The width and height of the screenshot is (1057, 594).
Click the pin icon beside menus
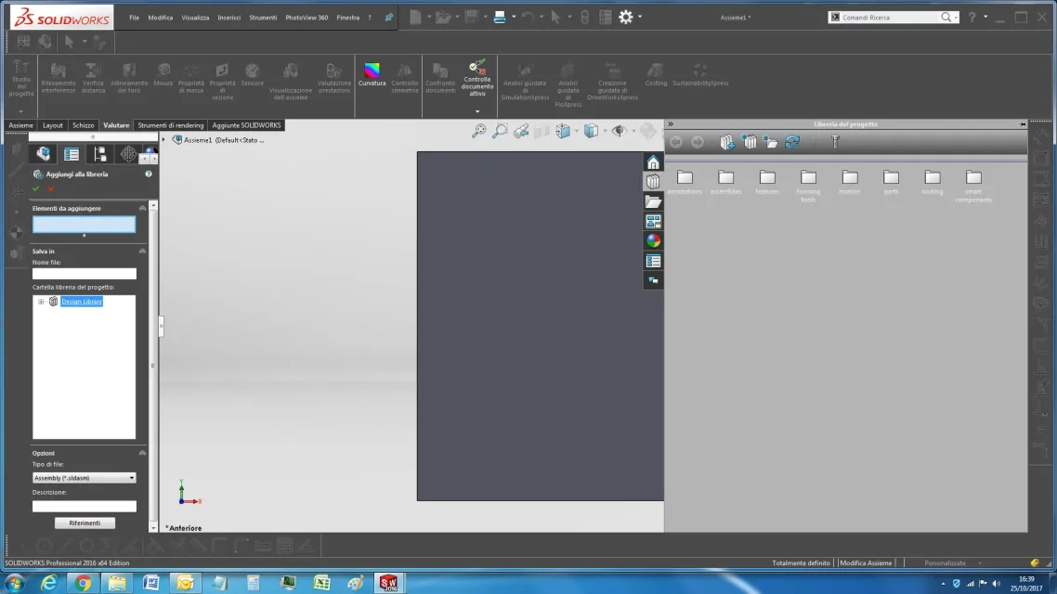pyautogui.click(x=389, y=18)
